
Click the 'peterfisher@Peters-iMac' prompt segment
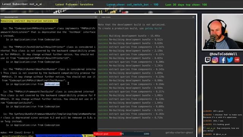(x=17, y=136)
